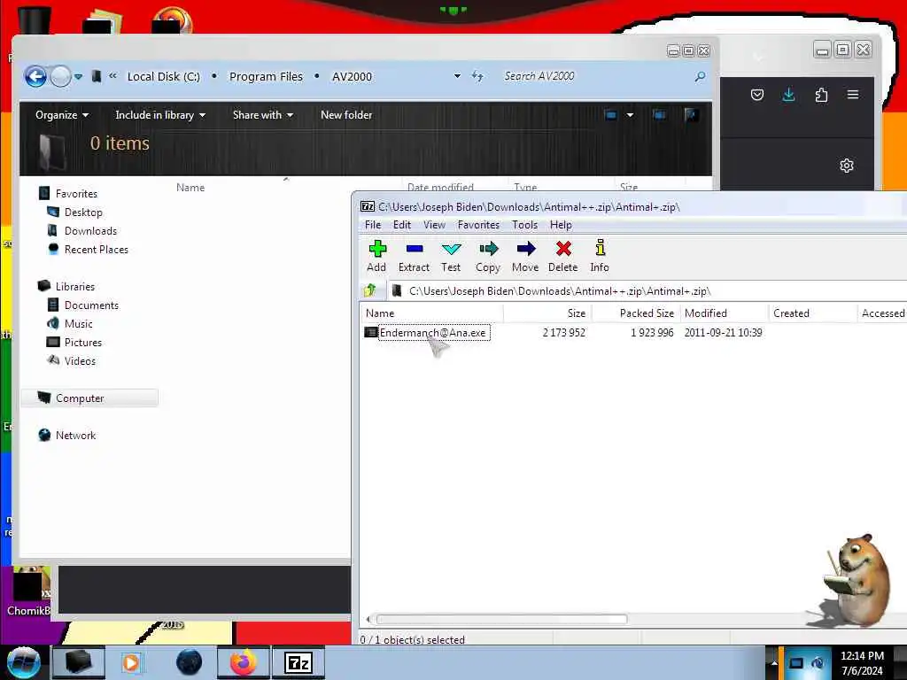Open the View menu in 7-Zip
The width and height of the screenshot is (907, 680).
(434, 225)
